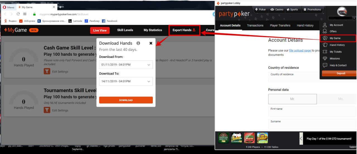Screen dimensions: 357x154
Task: Open the Download From date dropdown
Action: [x=126, y=65]
